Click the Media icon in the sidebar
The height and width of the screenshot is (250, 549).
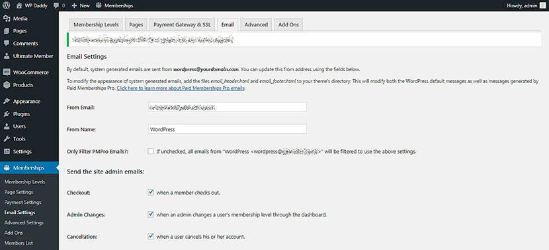(7, 18)
